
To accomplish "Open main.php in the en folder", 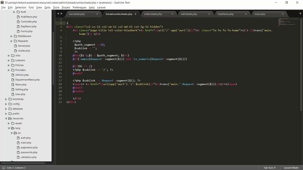I will (26, 143).
